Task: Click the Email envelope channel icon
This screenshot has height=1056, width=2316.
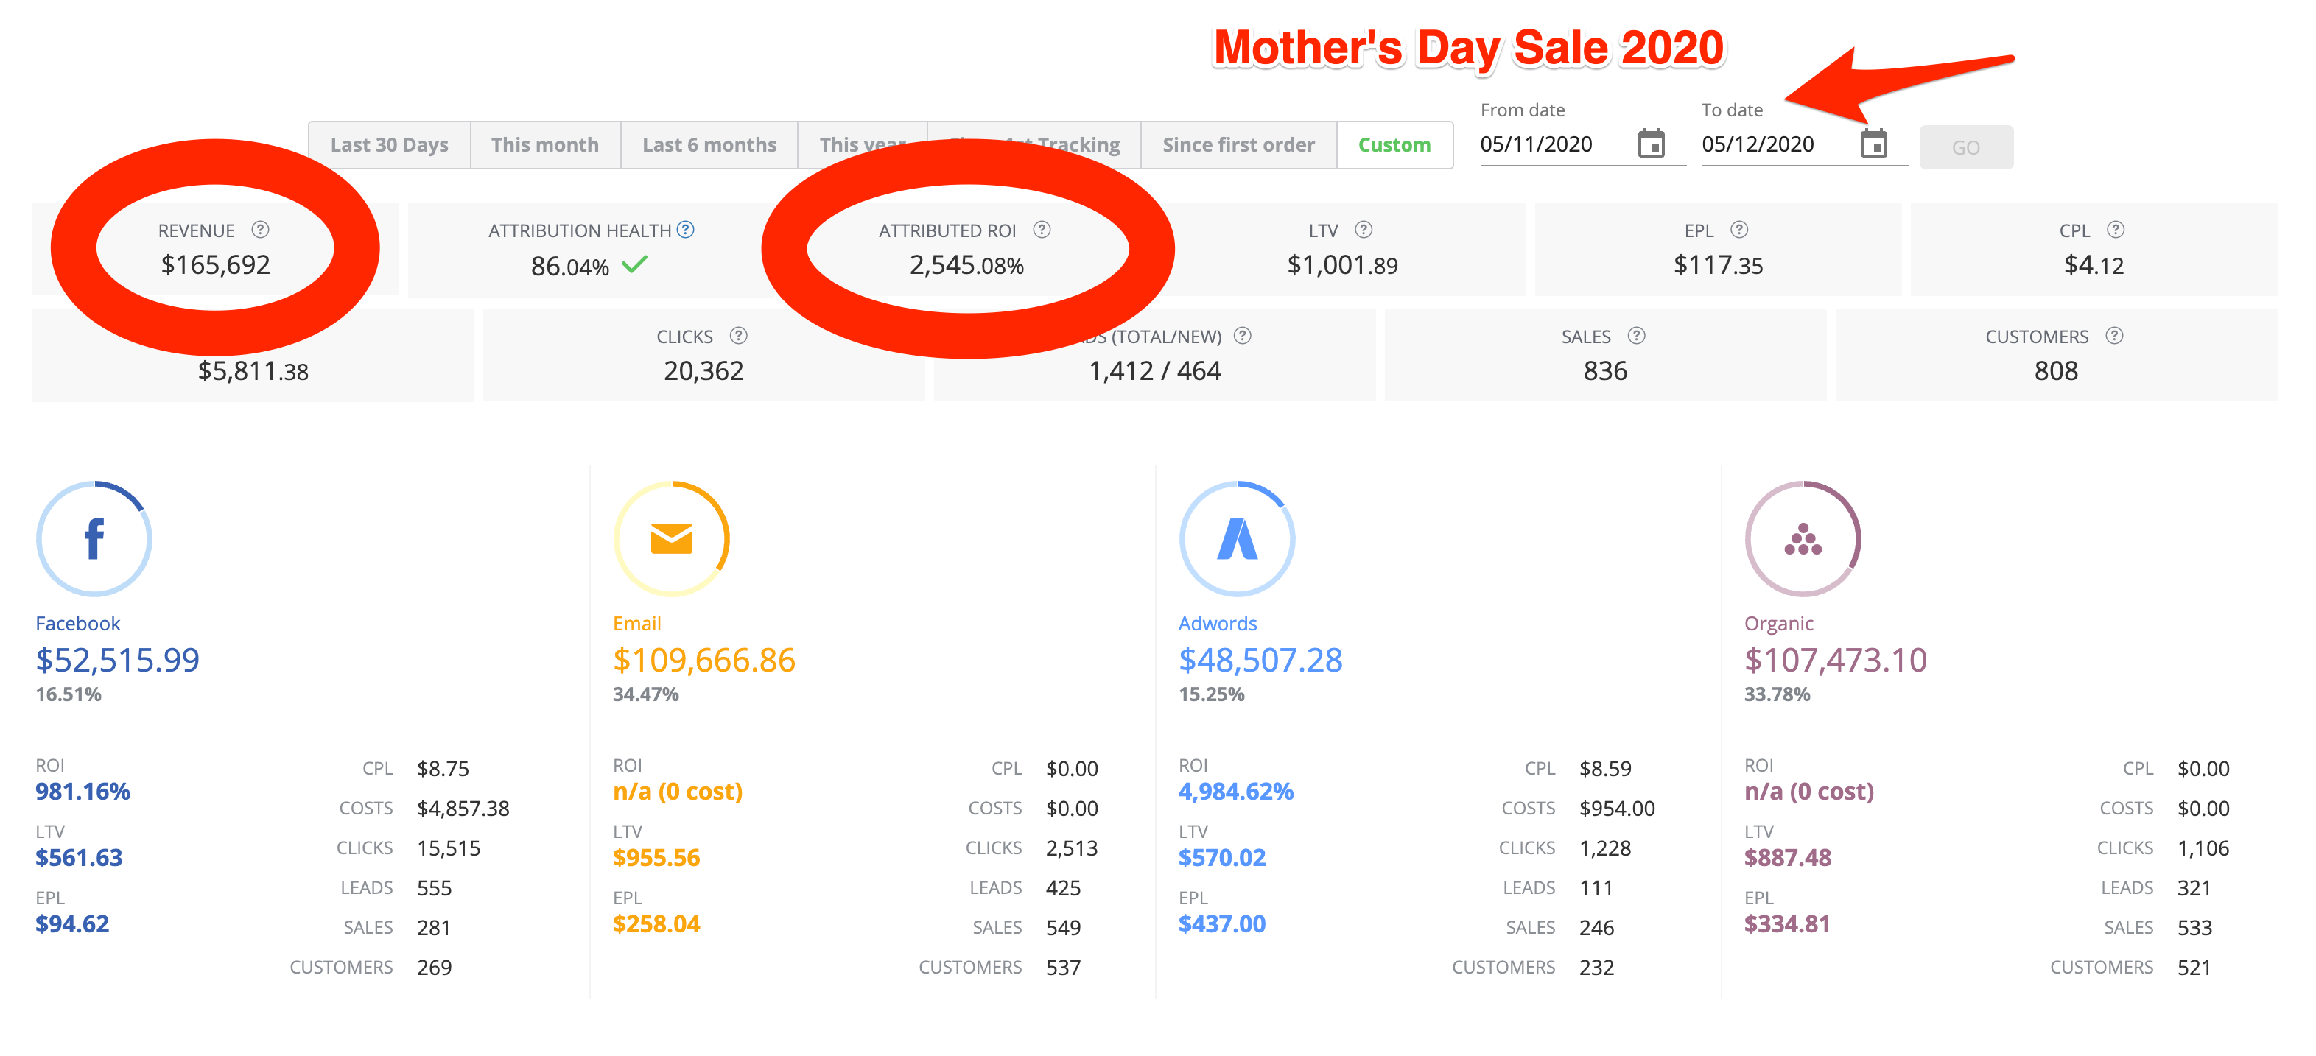Action: click(670, 538)
